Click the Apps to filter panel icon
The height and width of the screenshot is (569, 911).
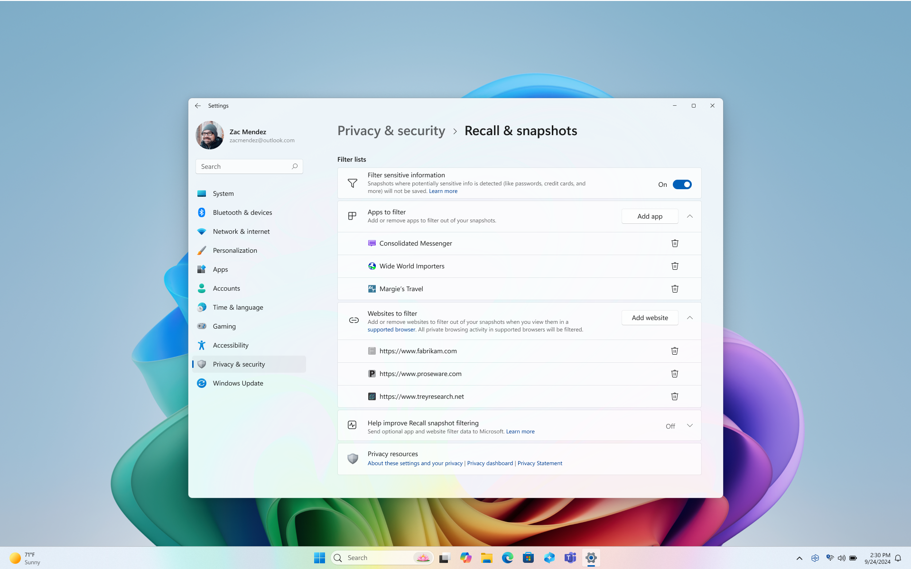352,216
